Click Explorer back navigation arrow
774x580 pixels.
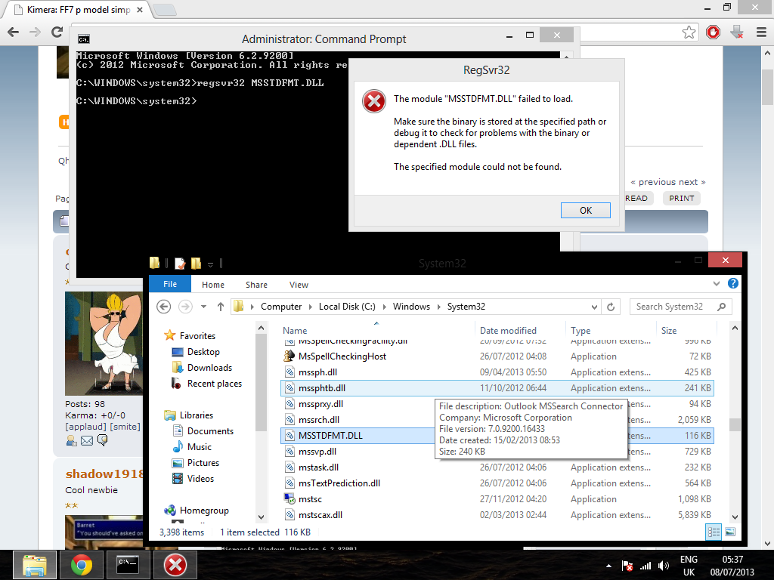[164, 307]
